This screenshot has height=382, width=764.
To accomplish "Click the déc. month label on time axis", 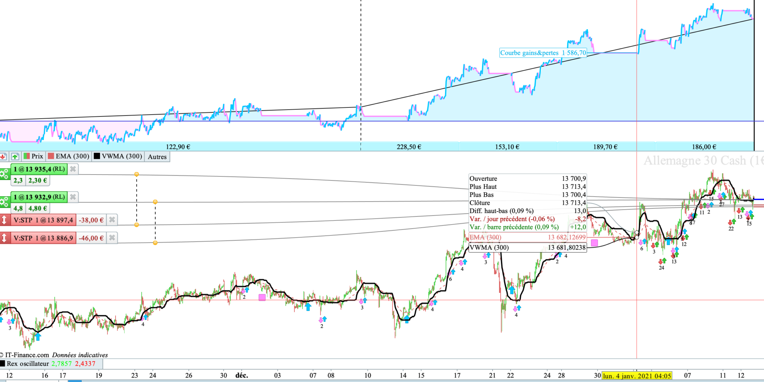I will pyautogui.click(x=242, y=375).
